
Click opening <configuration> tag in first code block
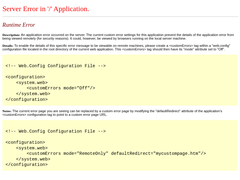click(25, 77)
